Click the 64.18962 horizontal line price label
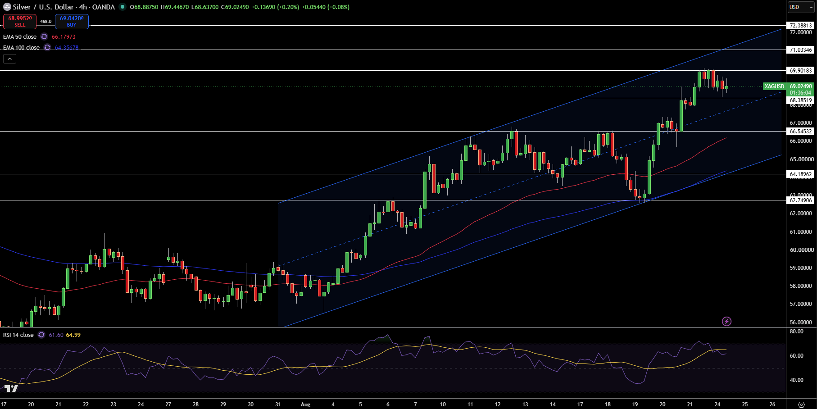This screenshot has height=409, width=817. pos(801,174)
